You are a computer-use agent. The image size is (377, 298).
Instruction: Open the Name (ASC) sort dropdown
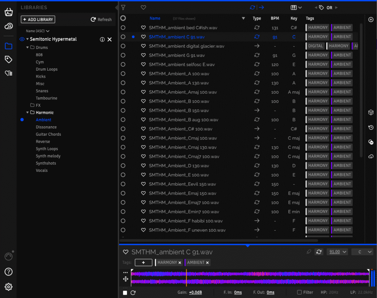(x=38, y=31)
